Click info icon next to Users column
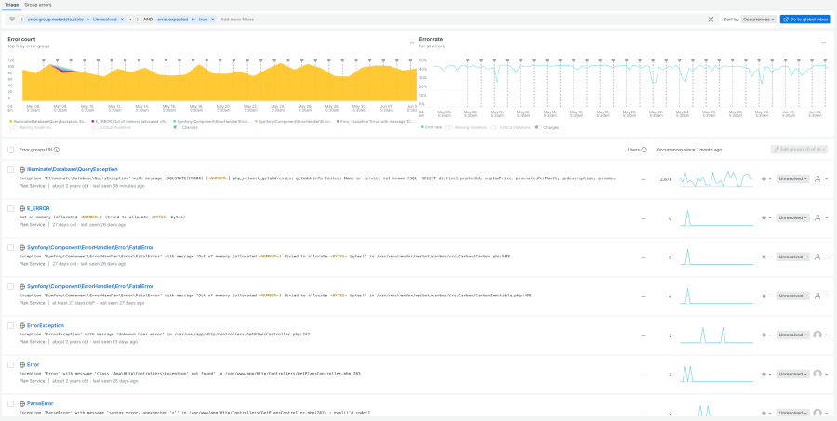This screenshot has height=421, width=837. pos(644,149)
